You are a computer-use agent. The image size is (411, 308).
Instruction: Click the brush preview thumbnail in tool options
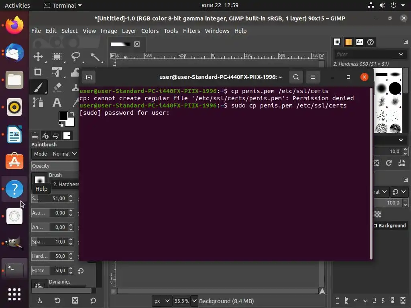(40, 179)
